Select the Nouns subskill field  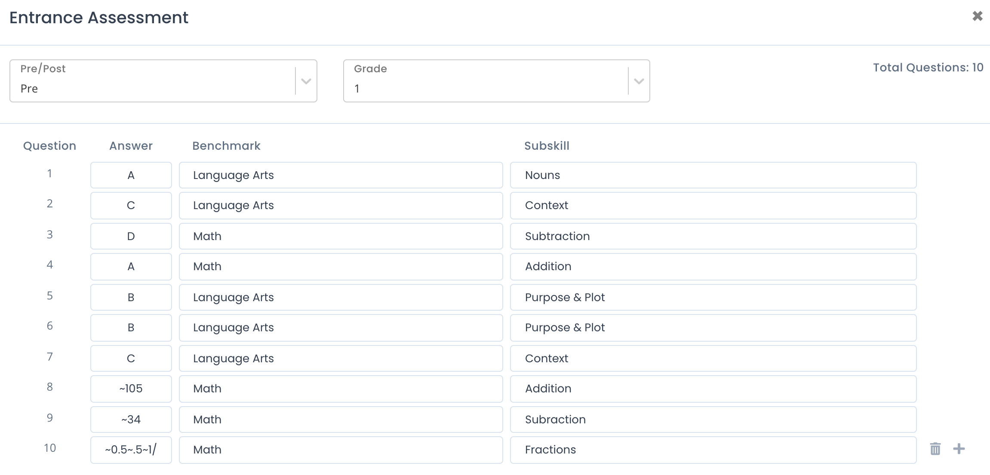pyautogui.click(x=713, y=175)
